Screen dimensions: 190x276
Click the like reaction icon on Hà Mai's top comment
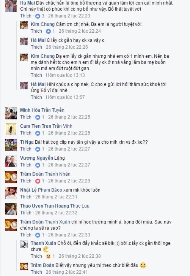click(x=38, y=16)
